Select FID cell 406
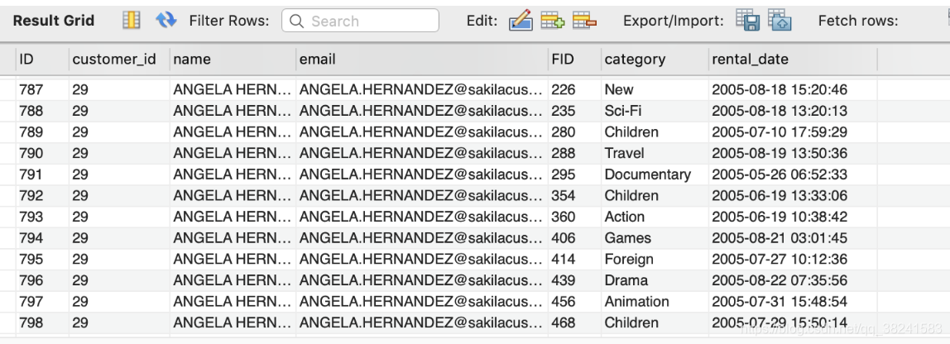The image size is (950, 344). (574, 238)
